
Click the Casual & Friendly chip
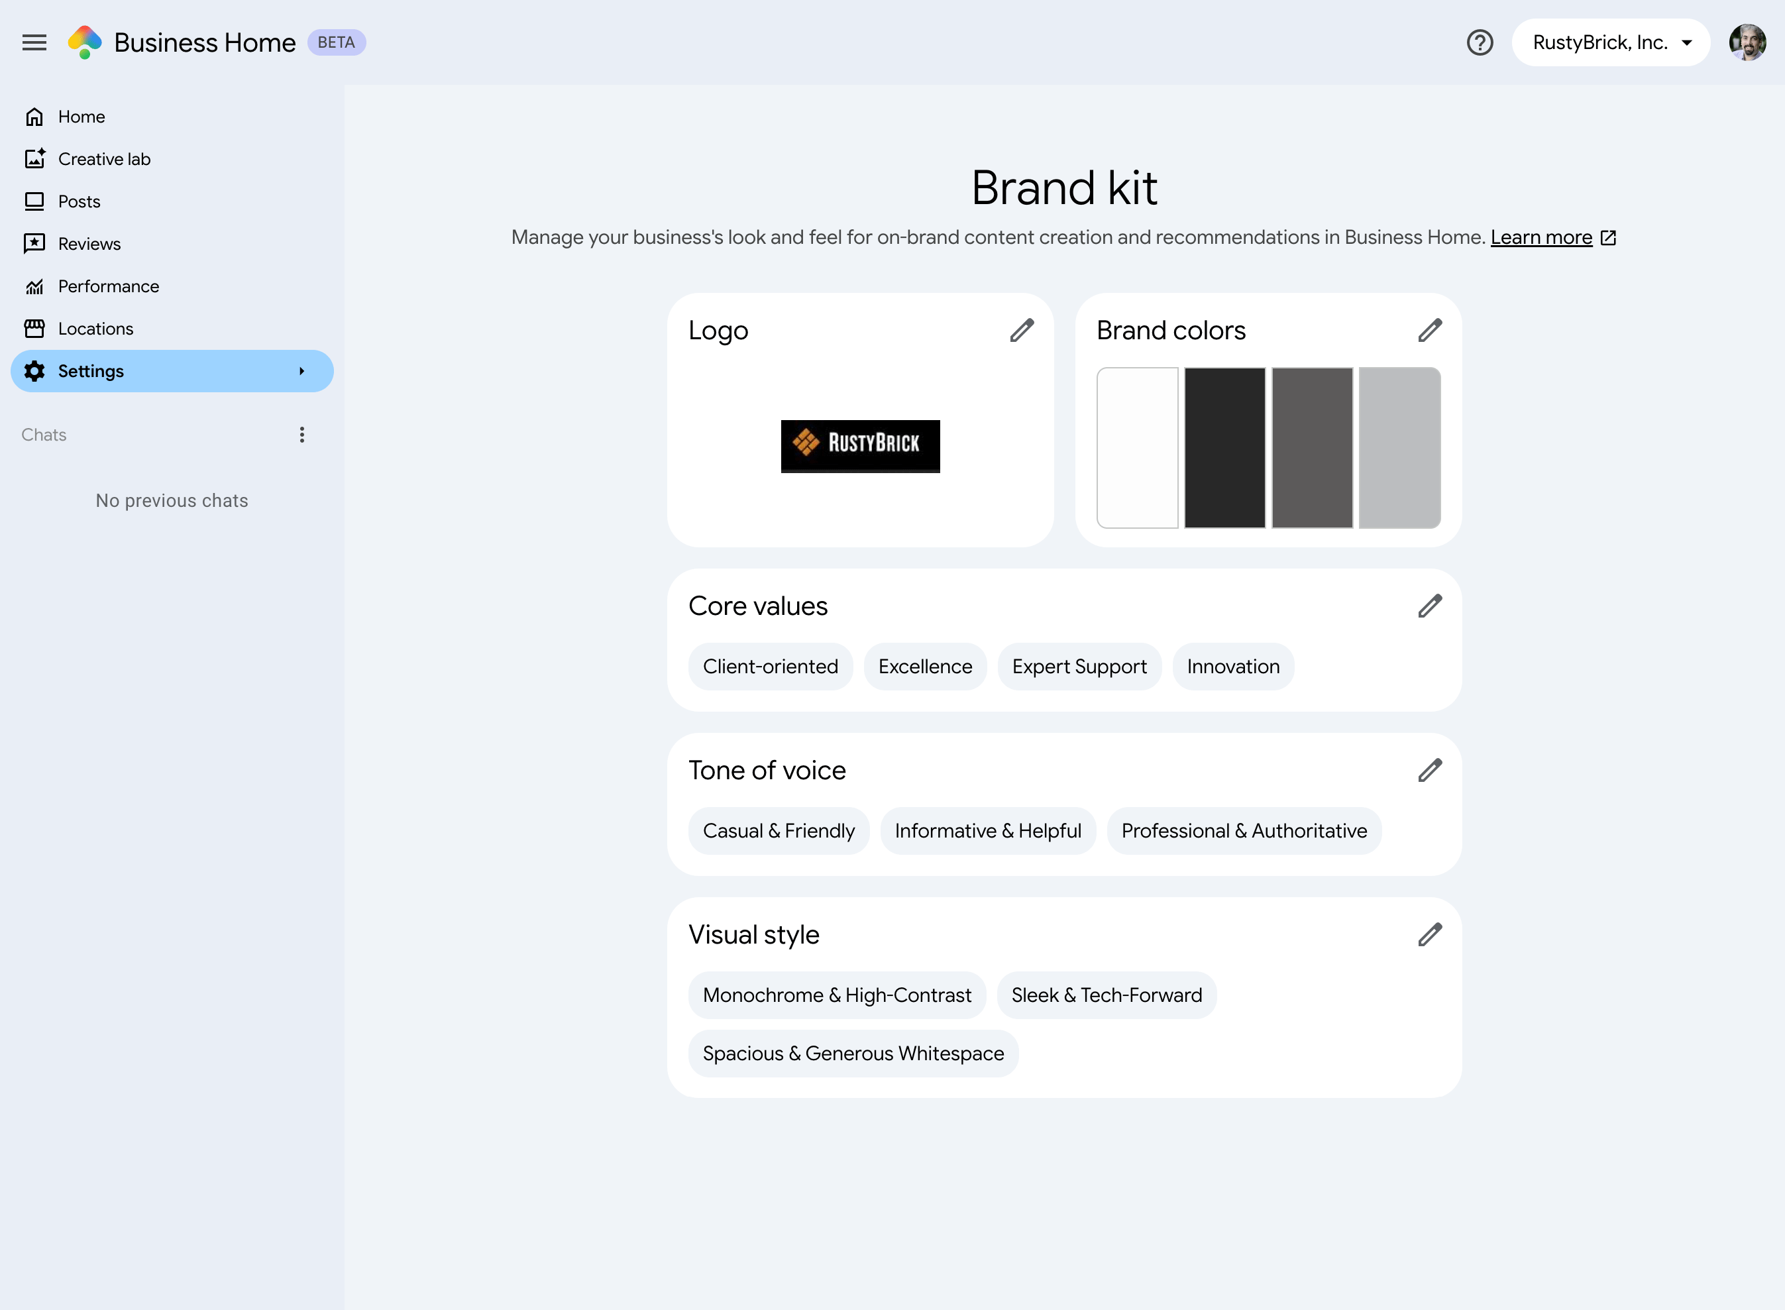coord(779,831)
